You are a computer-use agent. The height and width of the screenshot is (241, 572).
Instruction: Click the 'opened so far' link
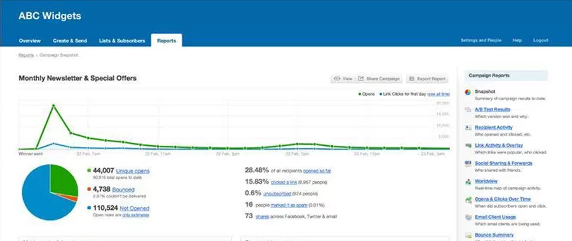317,171
